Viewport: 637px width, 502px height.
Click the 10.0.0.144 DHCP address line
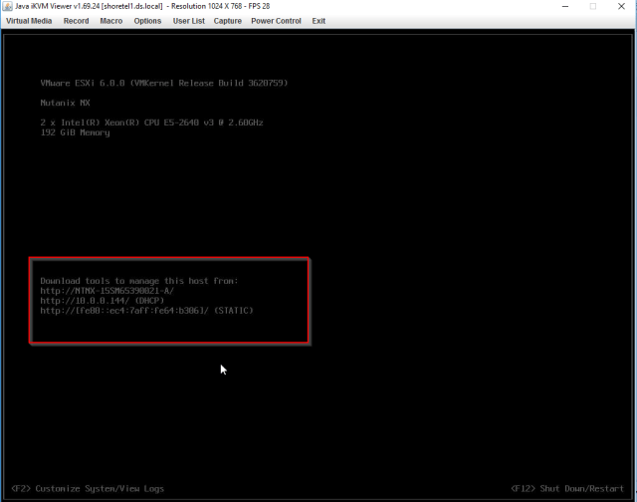103,301
